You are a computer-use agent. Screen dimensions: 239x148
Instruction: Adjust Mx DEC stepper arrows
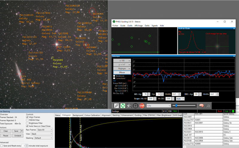click(173, 99)
